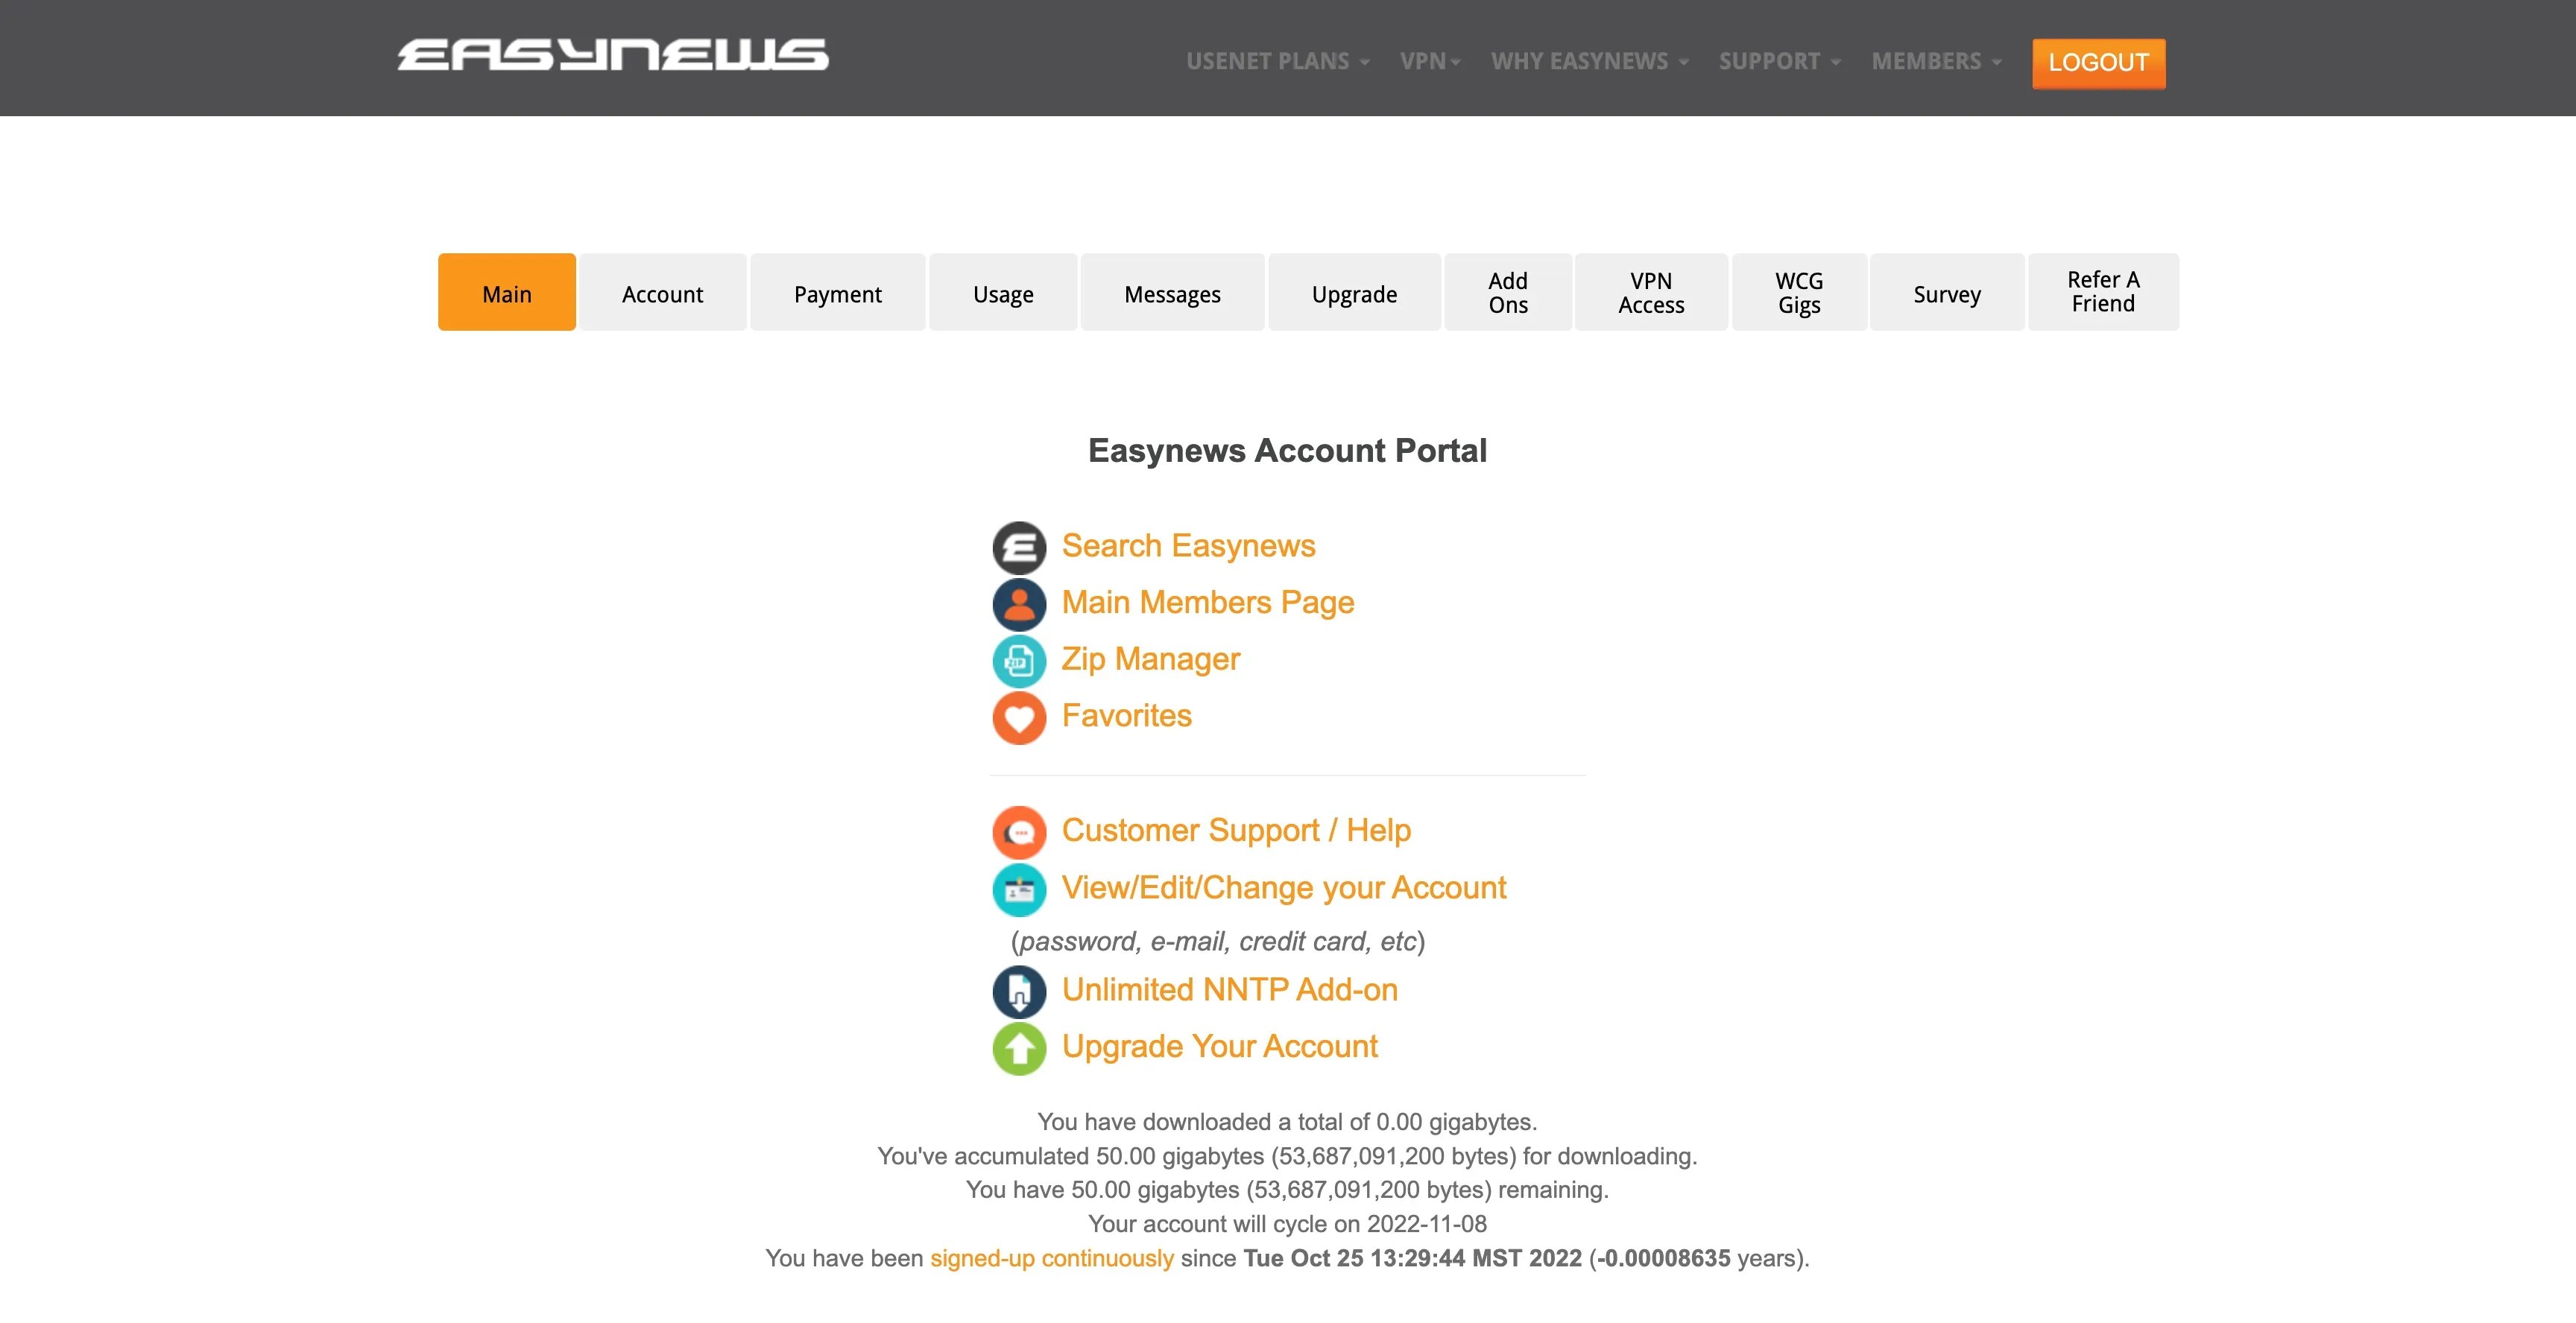The width and height of the screenshot is (2576, 1323).
Task: Select the Unlimited NNTP Add-on download icon
Action: point(1018,992)
